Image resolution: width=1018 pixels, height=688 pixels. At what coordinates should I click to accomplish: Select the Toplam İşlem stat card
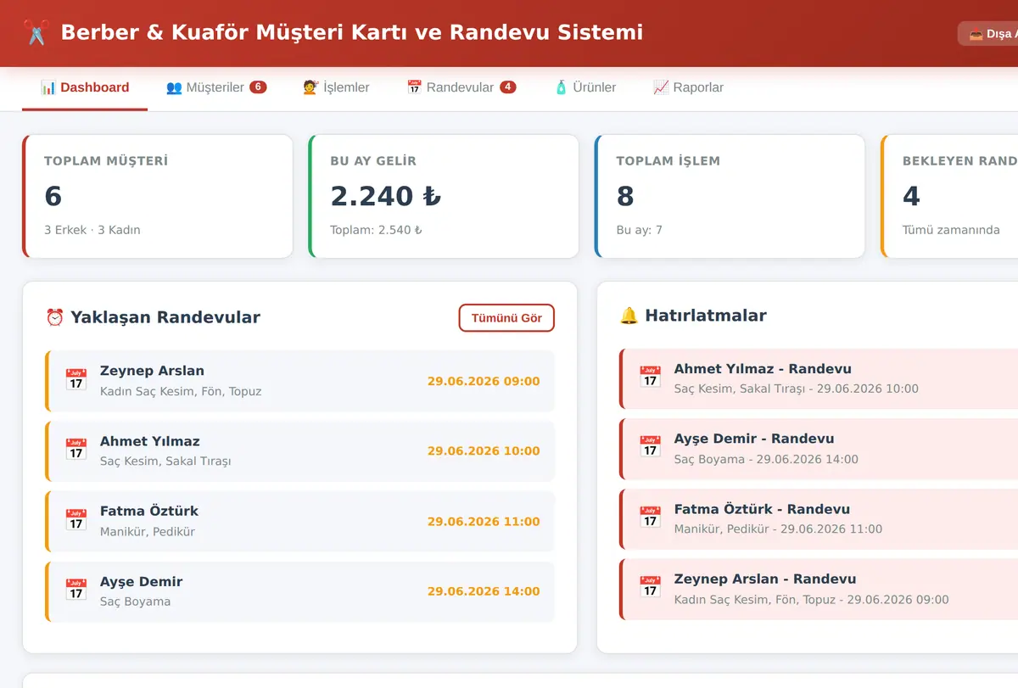point(730,196)
